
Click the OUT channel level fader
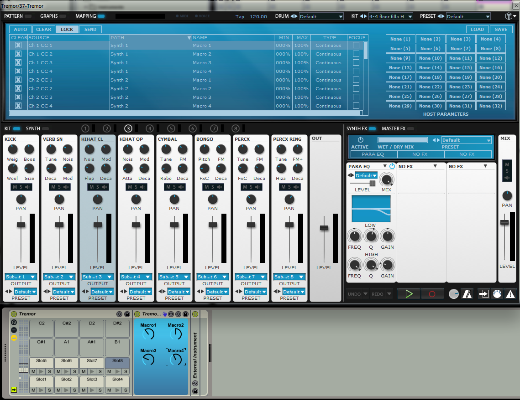[324, 227]
